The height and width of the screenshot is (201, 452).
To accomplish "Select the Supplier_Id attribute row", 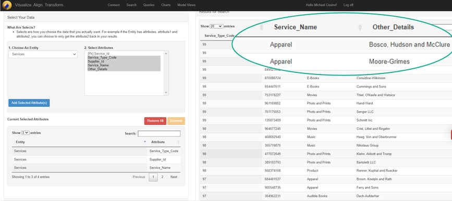I will point(96,159).
